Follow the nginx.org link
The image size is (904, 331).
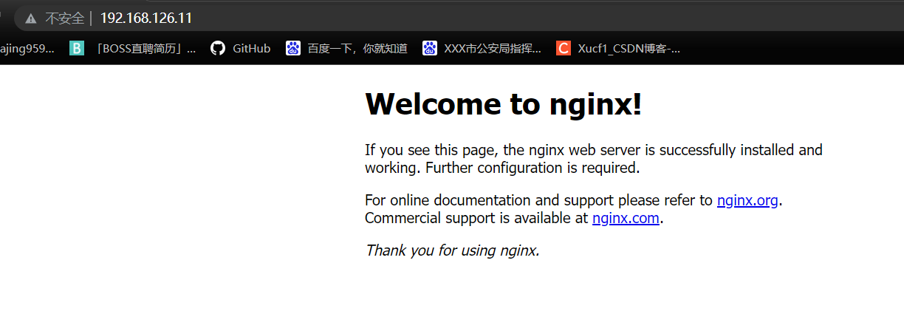point(747,200)
